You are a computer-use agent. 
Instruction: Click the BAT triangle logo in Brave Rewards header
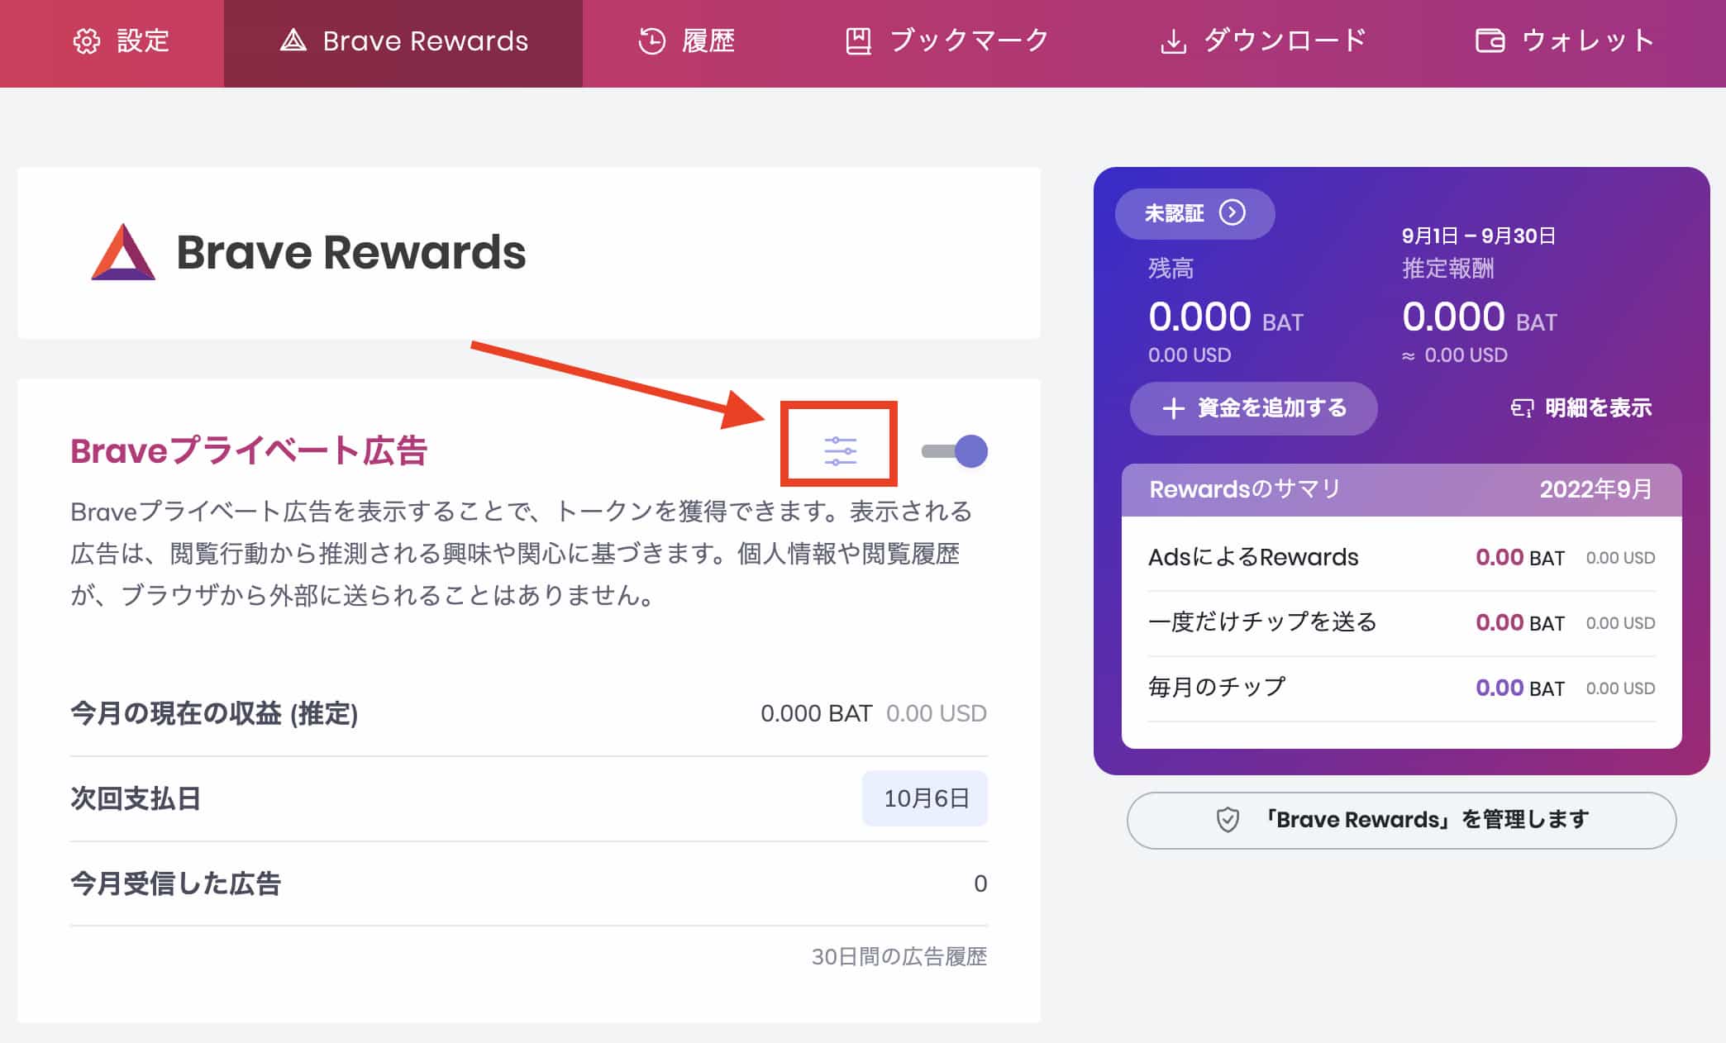pos(123,252)
